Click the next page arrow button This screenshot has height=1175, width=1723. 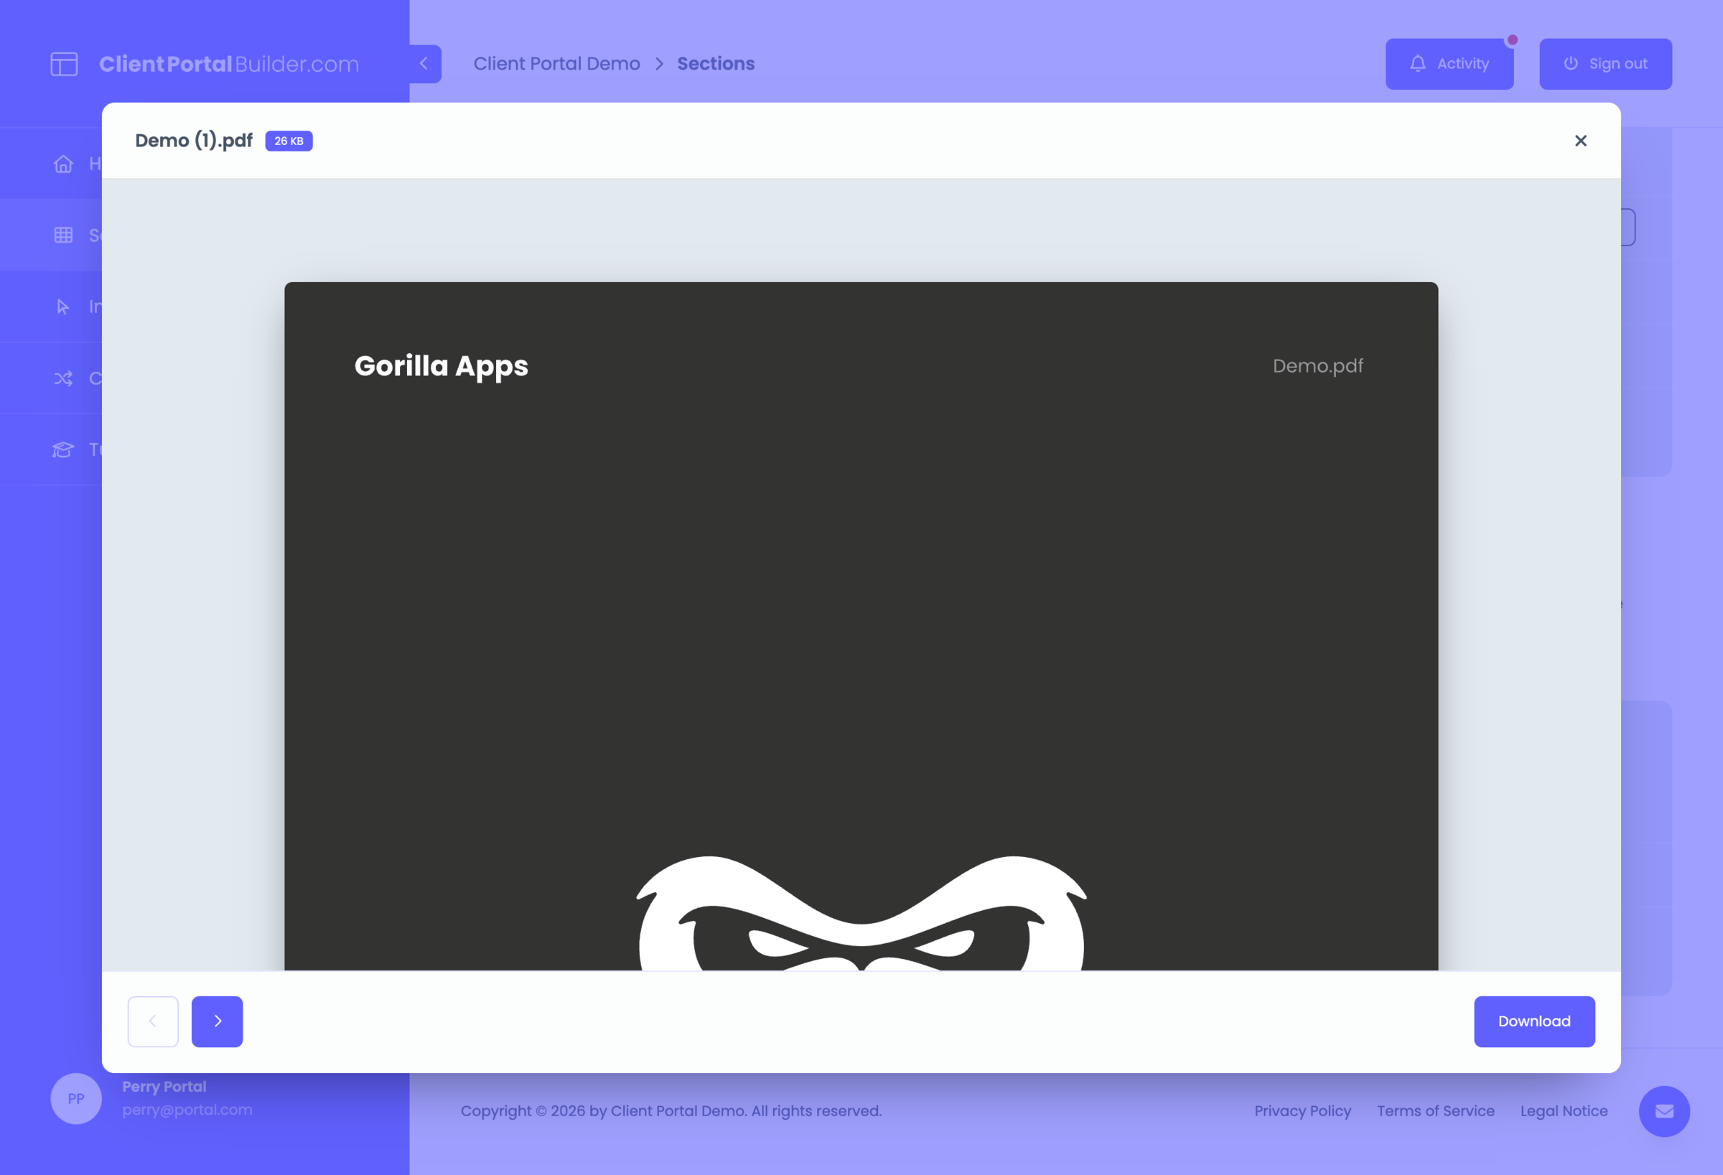217,1021
